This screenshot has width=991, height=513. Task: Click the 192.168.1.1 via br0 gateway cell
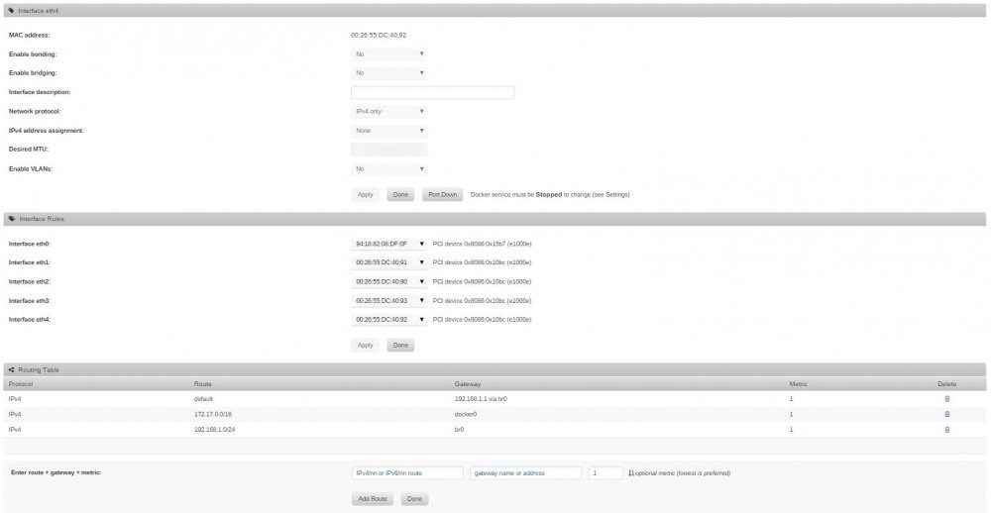(481, 399)
